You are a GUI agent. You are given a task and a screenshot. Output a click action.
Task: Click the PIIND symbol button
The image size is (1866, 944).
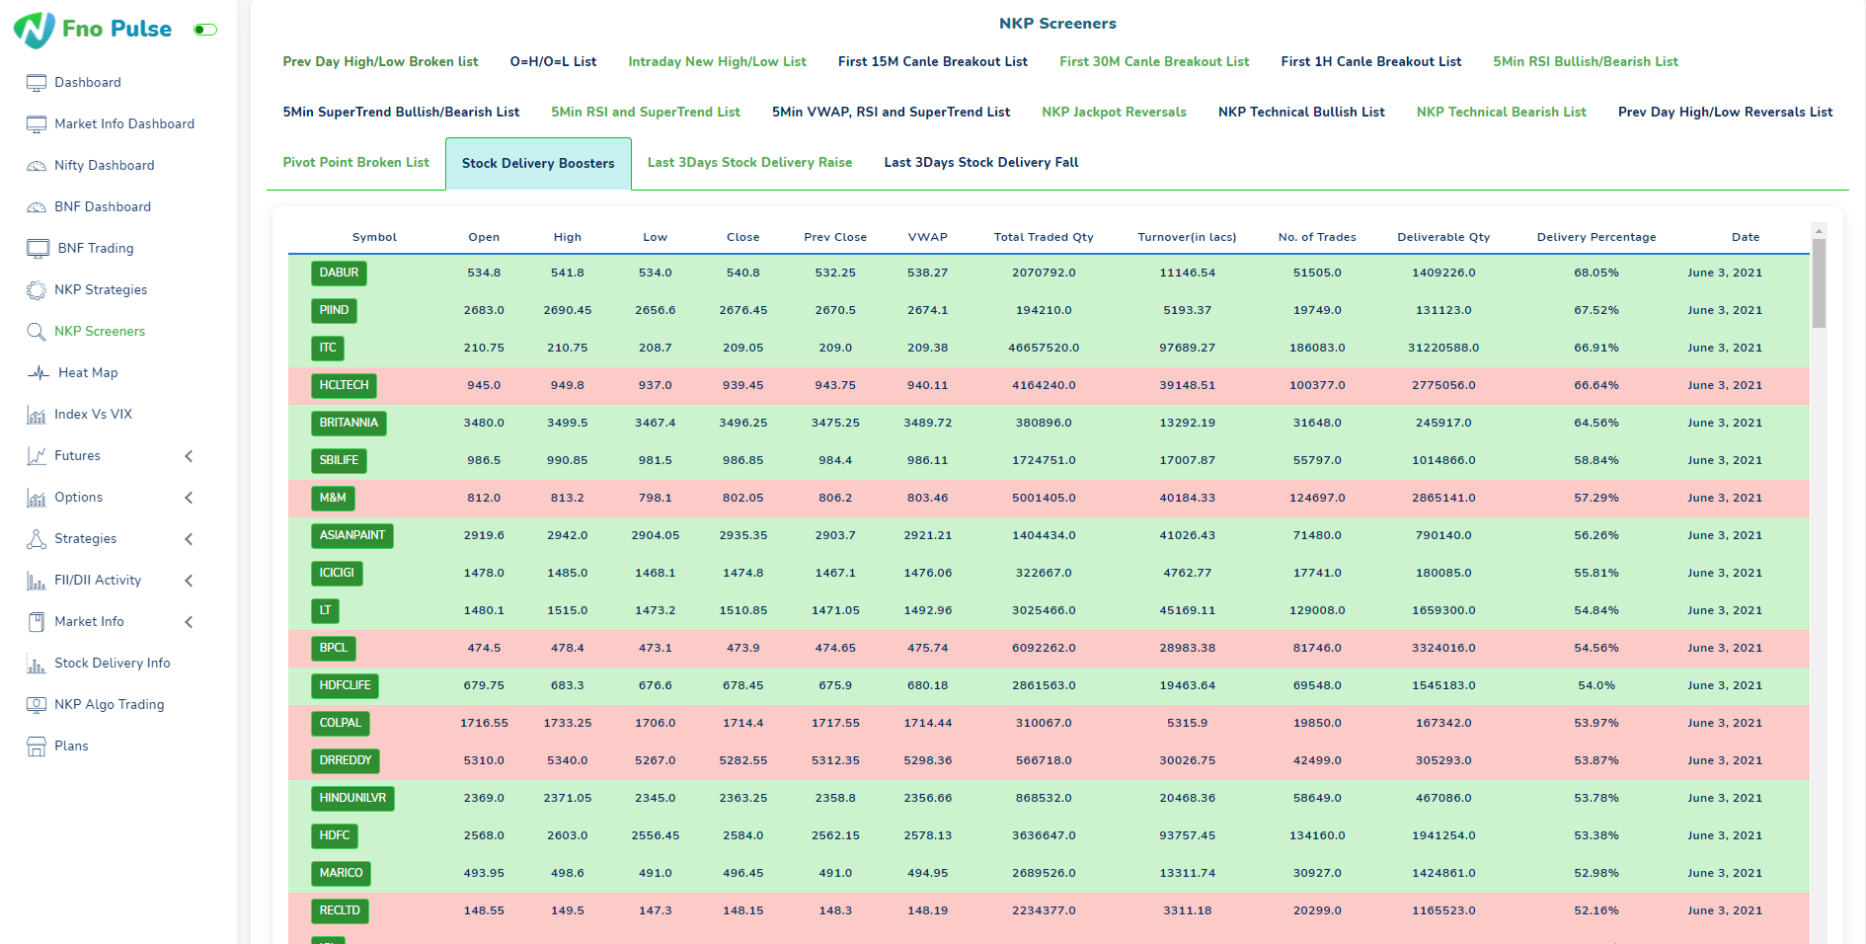(334, 310)
